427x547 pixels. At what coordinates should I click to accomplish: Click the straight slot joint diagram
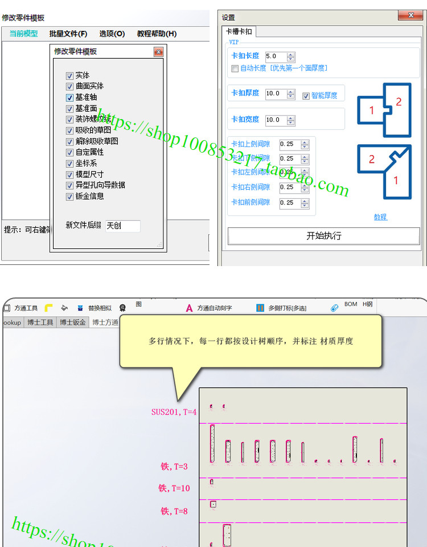click(x=384, y=110)
